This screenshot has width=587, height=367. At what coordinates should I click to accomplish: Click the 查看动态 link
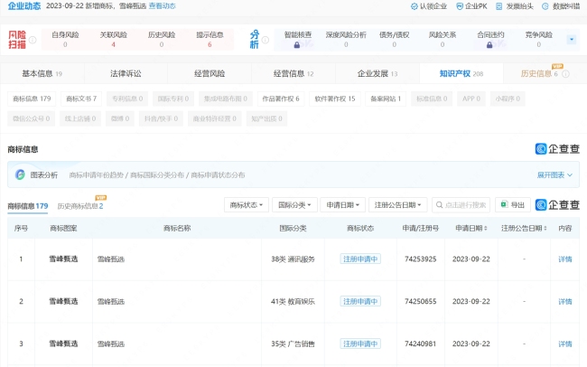[163, 6]
